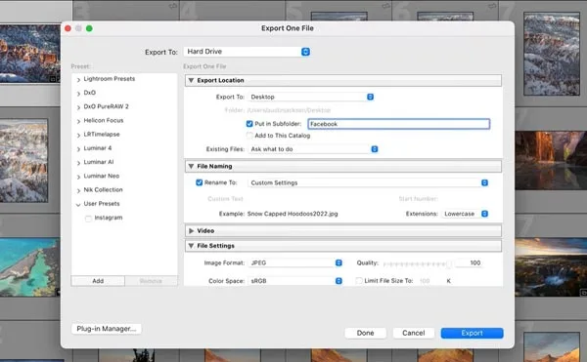This screenshot has width=587, height=362.
Task: Select the Instagram preset name
Action: (x=109, y=218)
